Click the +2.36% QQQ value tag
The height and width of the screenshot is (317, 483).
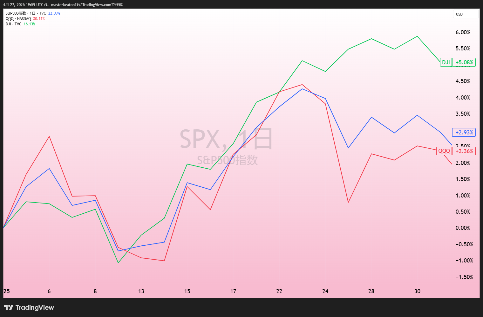pyautogui.click(x=464, y=151)
